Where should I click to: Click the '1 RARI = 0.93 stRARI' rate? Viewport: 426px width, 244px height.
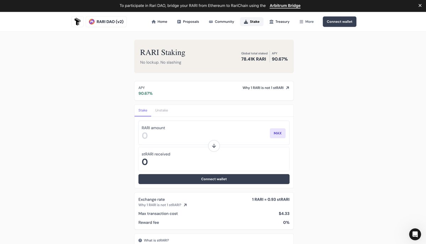click(x=271, y=199)
